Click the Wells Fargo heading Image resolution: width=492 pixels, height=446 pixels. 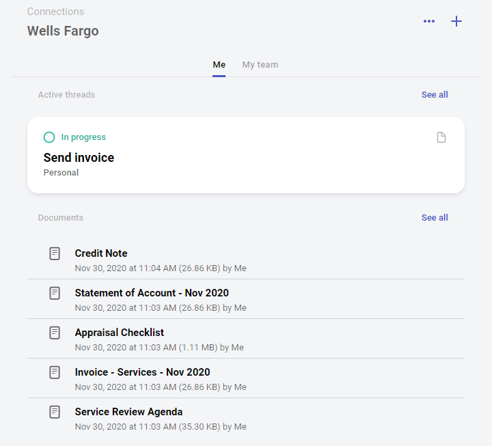[x=63, y=31]
